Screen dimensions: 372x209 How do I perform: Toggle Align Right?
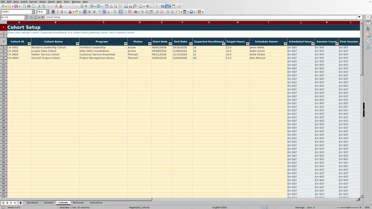(x=94, y=12)
